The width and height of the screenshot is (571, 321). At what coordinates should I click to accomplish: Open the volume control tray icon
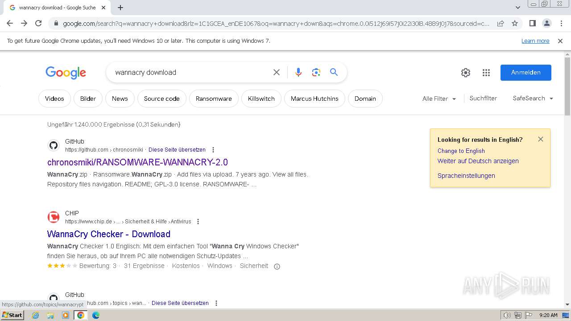coord(507,315)
